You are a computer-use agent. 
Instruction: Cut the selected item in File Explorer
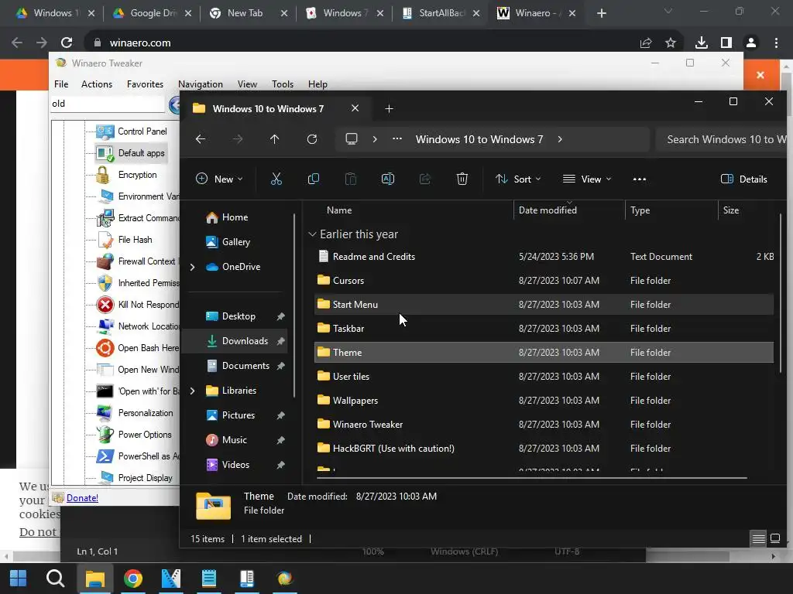[276, 179]
